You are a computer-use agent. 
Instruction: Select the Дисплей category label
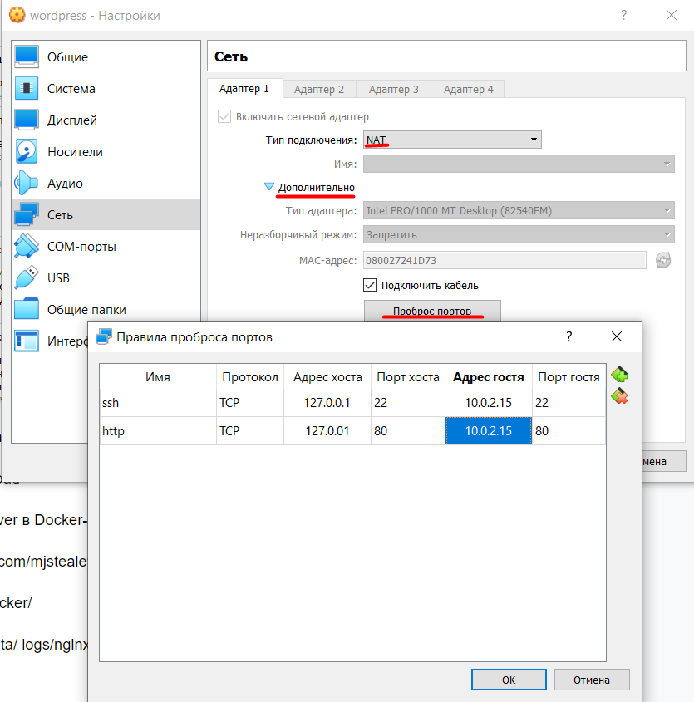[x=72, y=120]
